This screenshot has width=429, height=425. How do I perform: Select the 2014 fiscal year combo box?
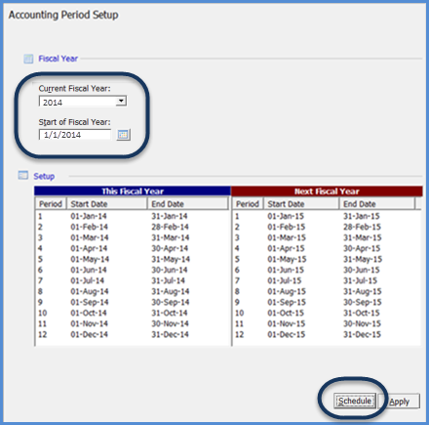tap(83, 102)
